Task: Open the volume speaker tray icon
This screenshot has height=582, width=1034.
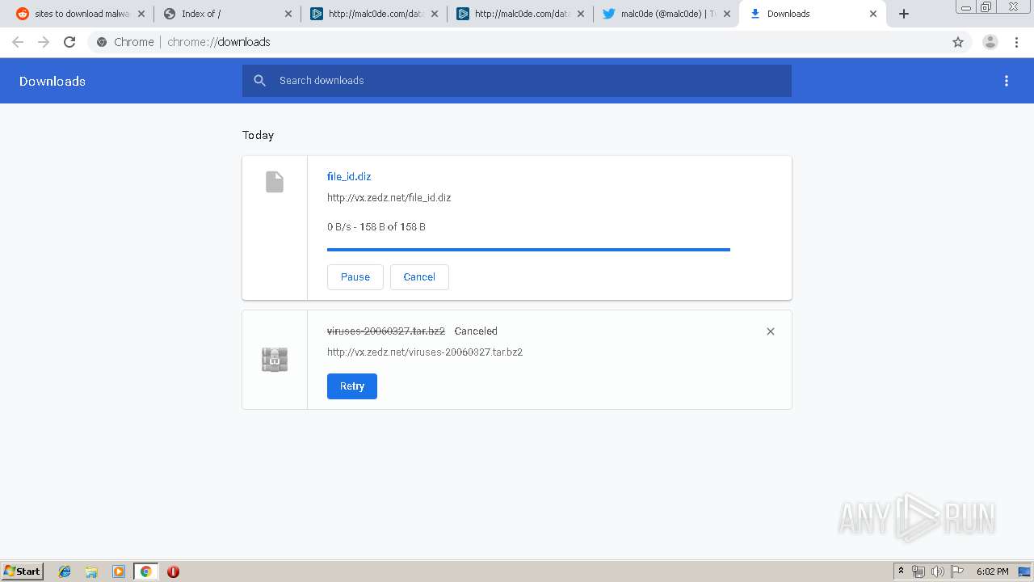Action: [x=938, y=571]
